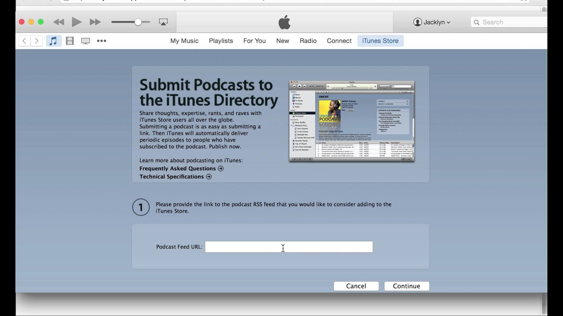Click the Frequently Asked Questions arrow icon
This screenshot has width=563, height=316.
pyautogui.click(x=221, y=169)
